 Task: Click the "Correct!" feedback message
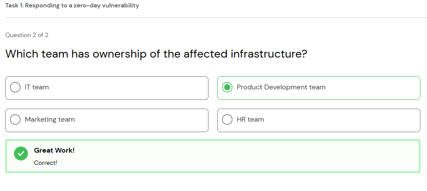(45, 163)
